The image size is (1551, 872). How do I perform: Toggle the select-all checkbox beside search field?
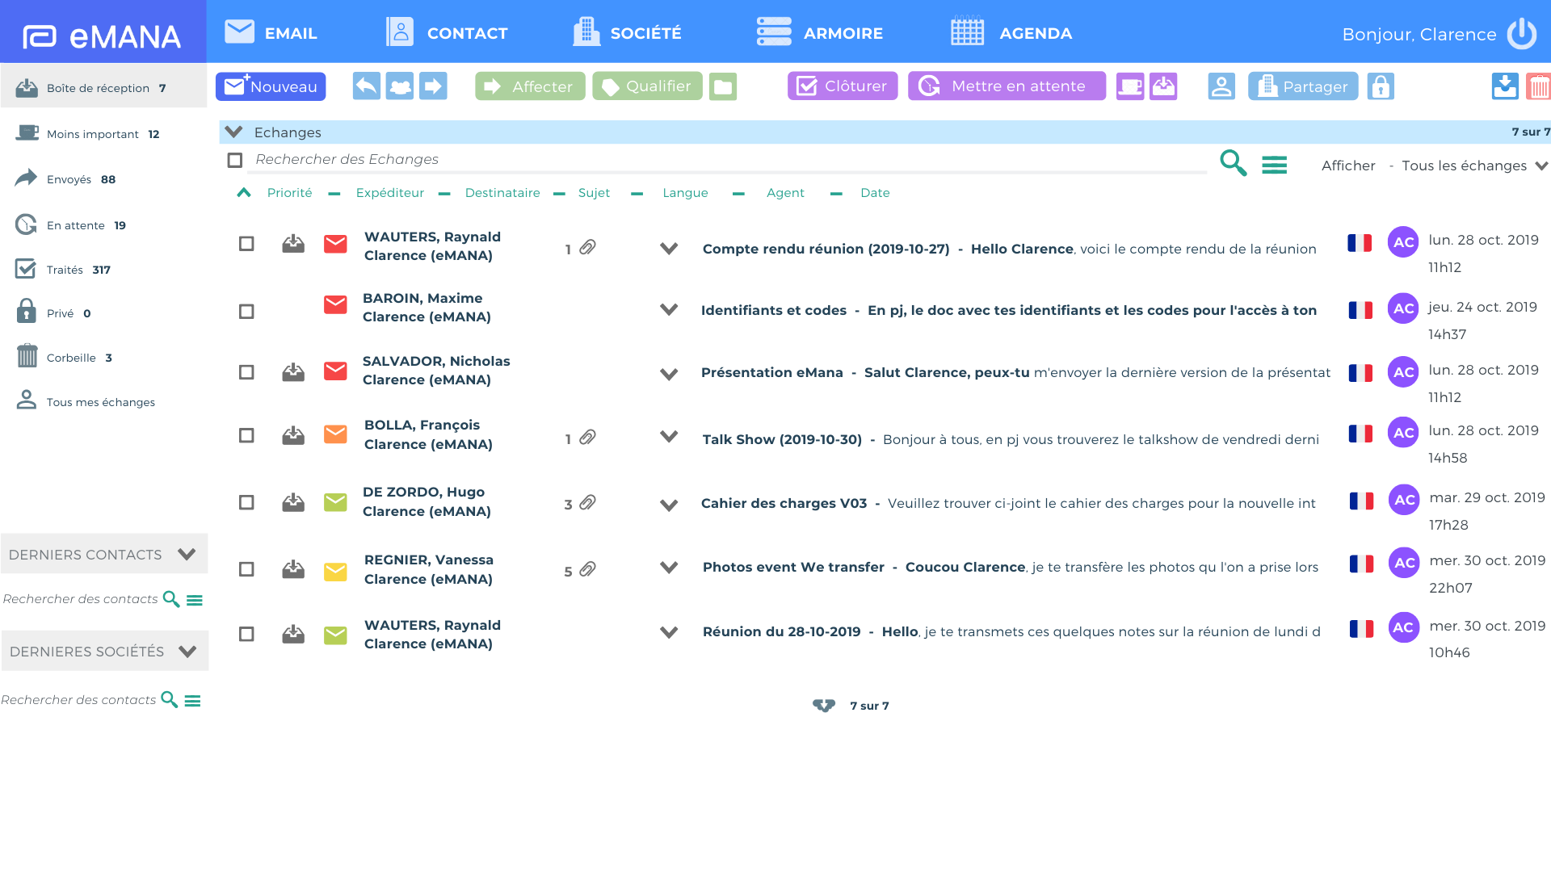tap(235, 161)
